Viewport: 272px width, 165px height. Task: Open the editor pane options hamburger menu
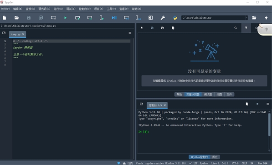tap(130, 33)
